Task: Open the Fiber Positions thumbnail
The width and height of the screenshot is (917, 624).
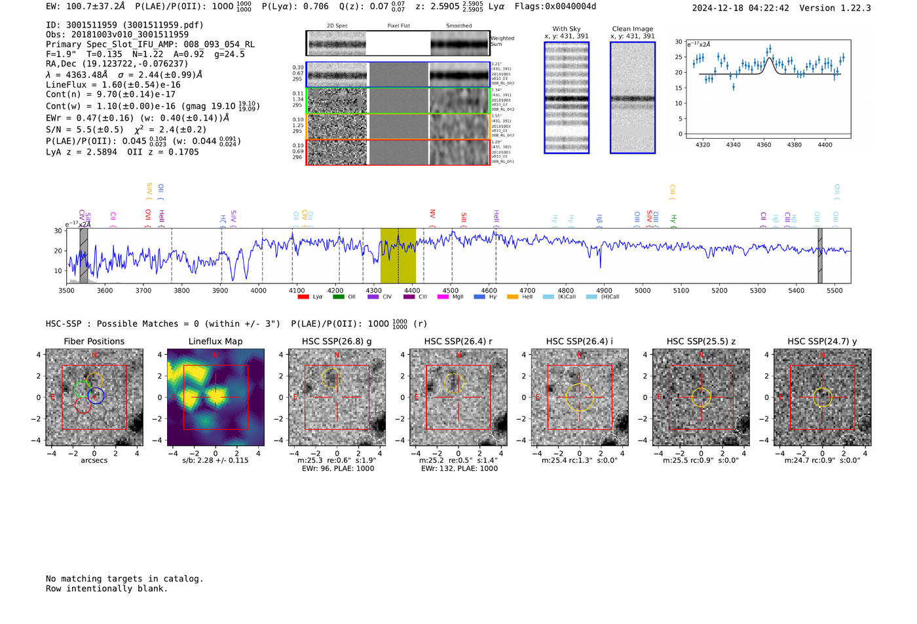Action: click(94, 397)
